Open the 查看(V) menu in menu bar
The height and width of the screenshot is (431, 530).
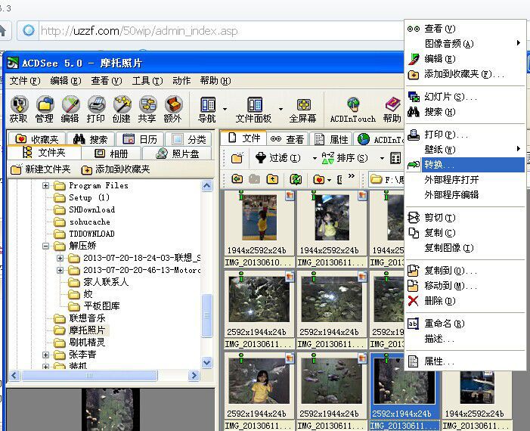pos(107,81)
